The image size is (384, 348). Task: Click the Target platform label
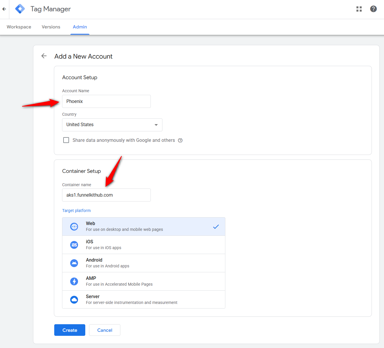[x=76, y=211]
